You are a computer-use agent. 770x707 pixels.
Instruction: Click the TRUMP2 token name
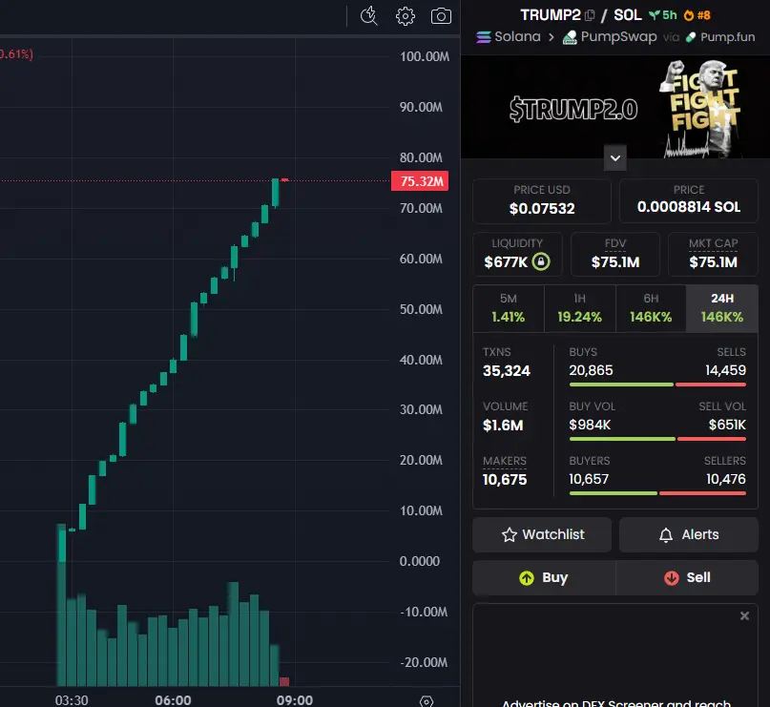(551, 15)
